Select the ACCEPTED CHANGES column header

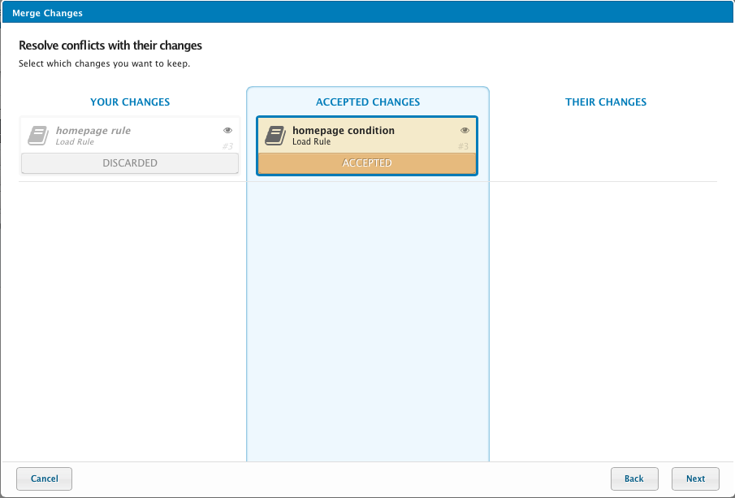(x=368, y=102)
